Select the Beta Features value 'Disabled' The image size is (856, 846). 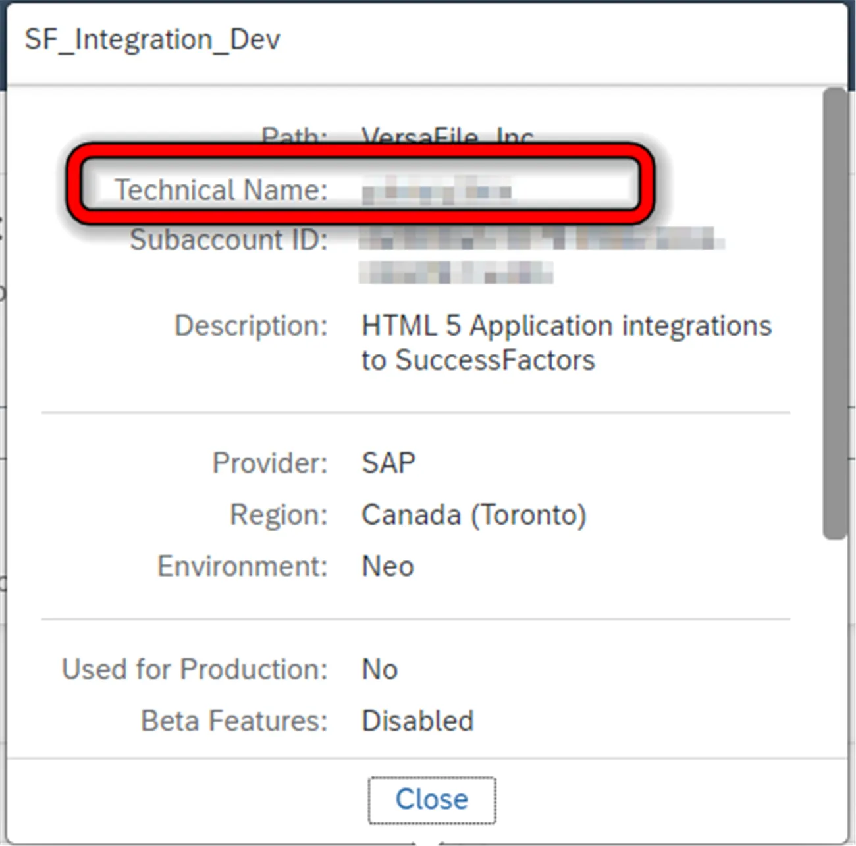click(x=417, y=721)
